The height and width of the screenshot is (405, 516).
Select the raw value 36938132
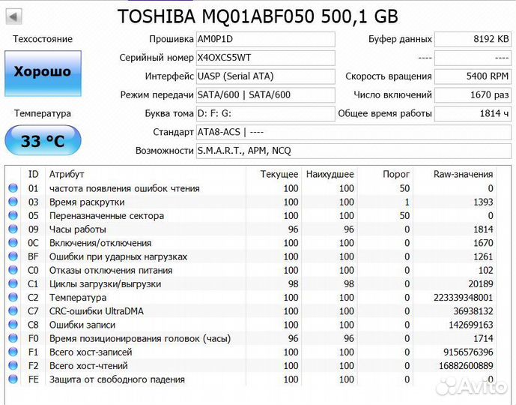[473, 311]
